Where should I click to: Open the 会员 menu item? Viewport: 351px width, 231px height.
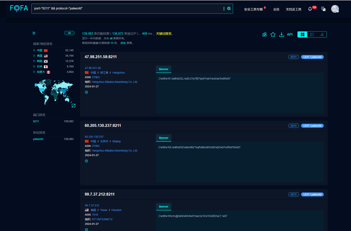point(276,9)
